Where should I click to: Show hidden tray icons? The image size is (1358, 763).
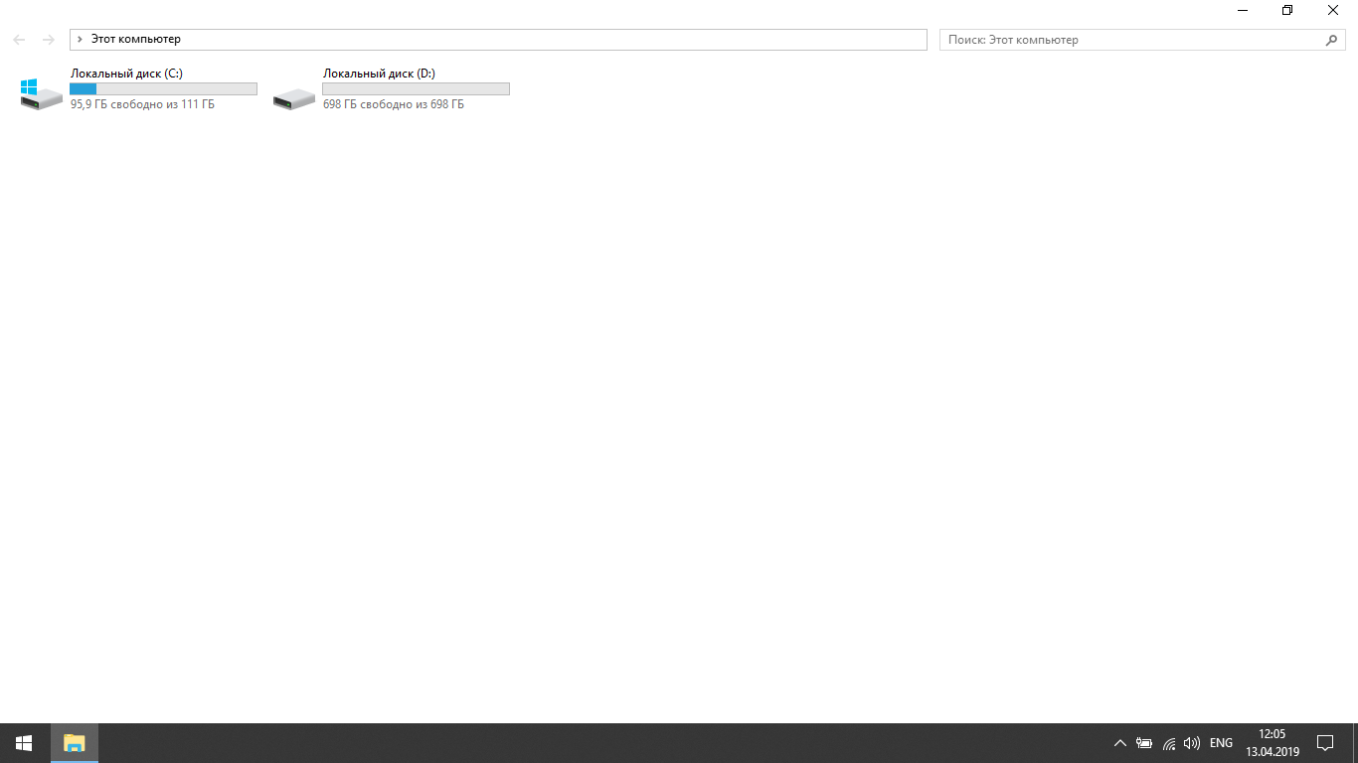(x=1120, y=743)
